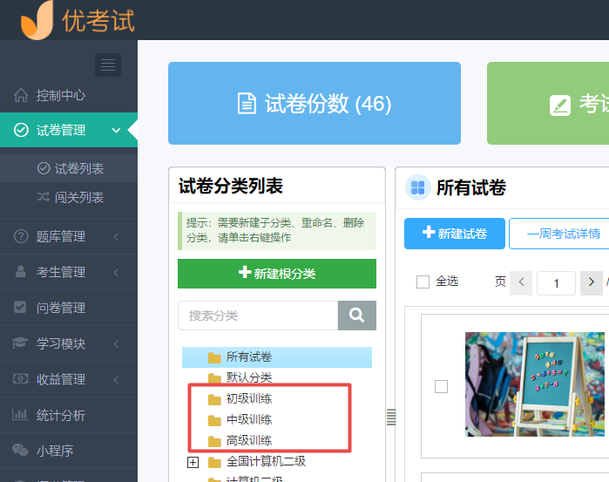
Task: Toggle the sidebar hamburger menu button
Action: coord(108,64)
